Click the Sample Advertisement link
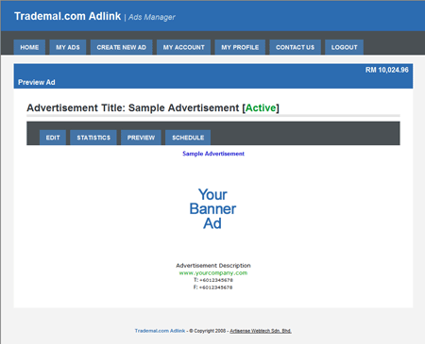This screenshot has height=344, width=425. pyautogui.click(x=213, y=154)
